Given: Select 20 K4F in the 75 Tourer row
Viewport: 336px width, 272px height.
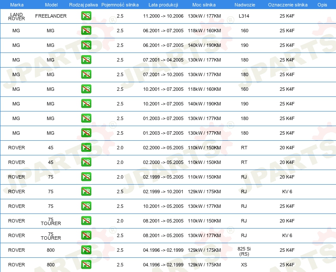Looking at the screenshot, I should 287,221.
